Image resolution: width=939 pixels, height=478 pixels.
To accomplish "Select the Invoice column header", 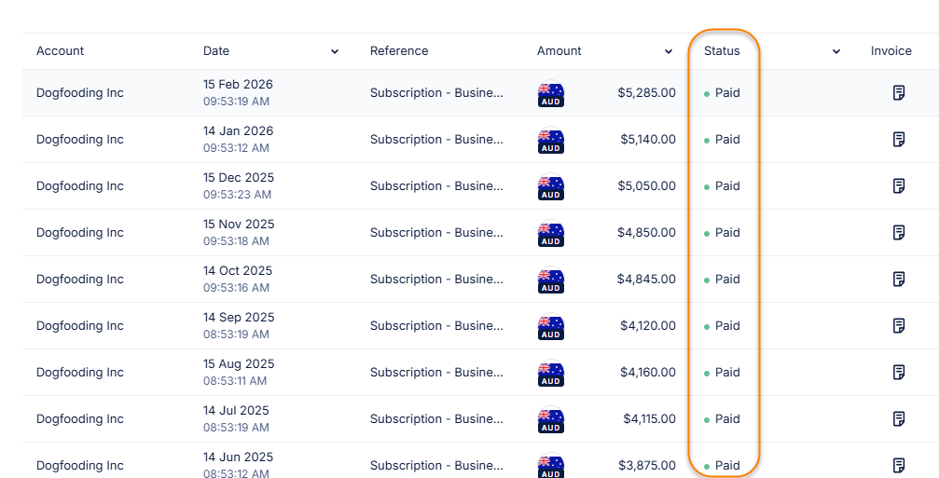I will point(891,51).
